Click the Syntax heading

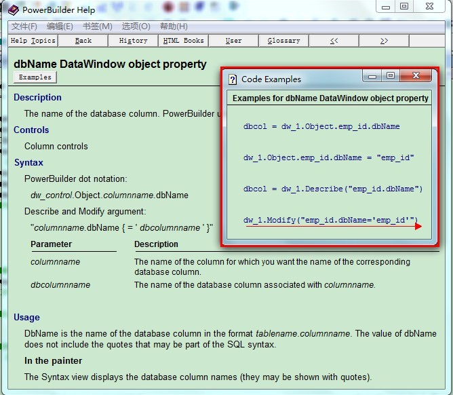coord(28,162)
